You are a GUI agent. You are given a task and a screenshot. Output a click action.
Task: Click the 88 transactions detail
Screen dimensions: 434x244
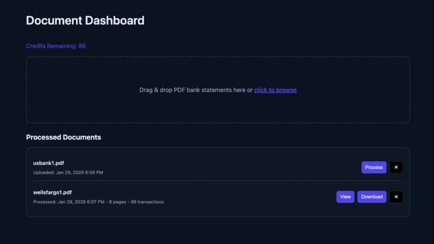(147, 202)
